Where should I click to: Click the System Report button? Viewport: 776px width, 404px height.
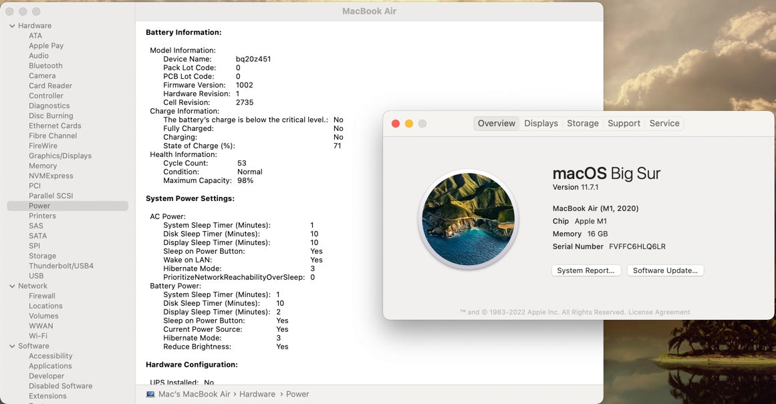pyautogui.click(x=586, y=270)
